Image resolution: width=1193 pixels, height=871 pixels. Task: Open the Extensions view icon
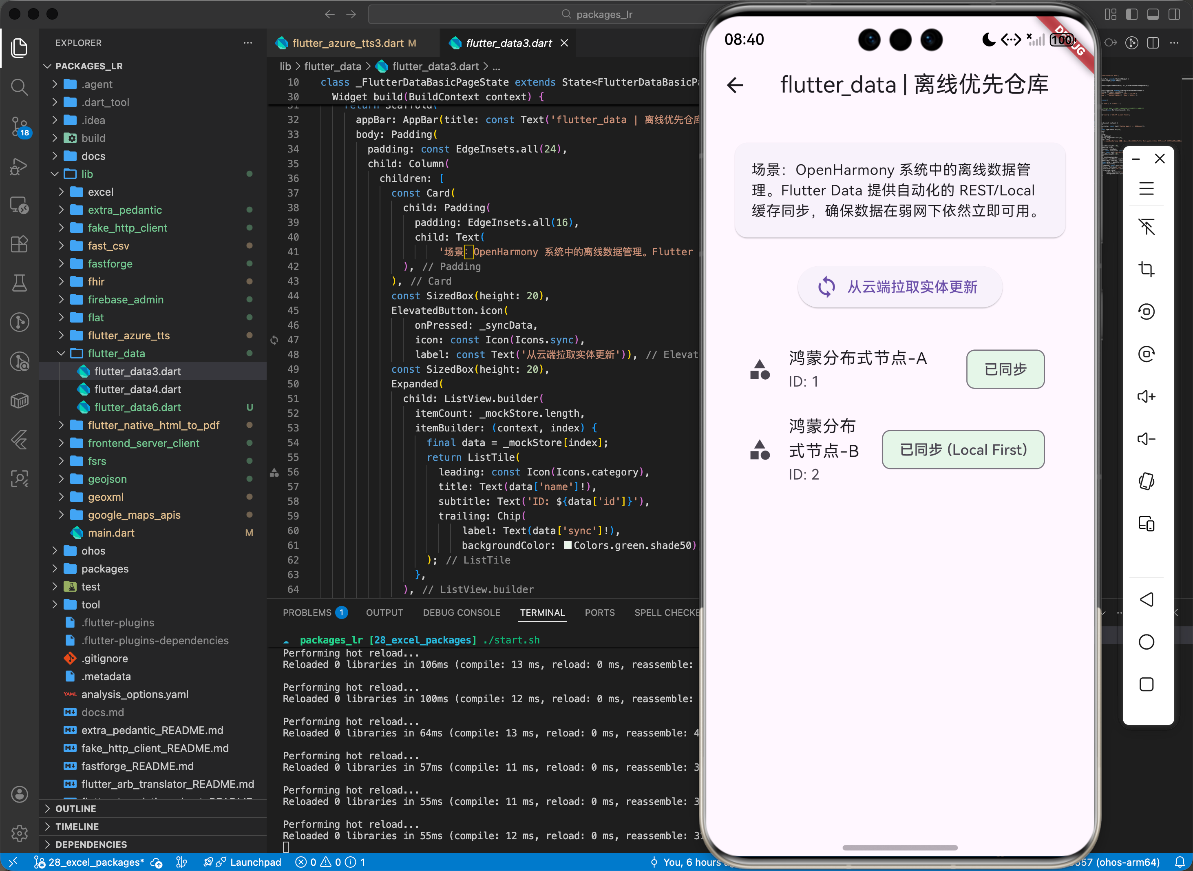point(20,244)
